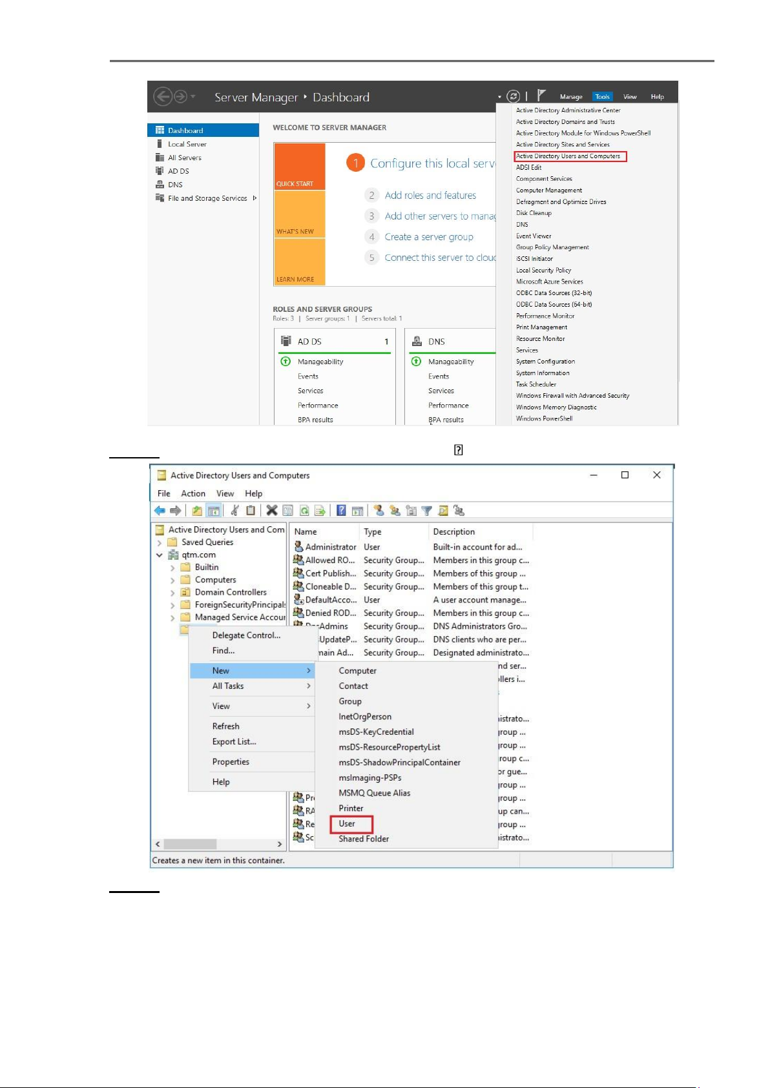Click the Cut scissors toolbar icon
Viewport: 770px width, 1088px height.
tap(234, 511)
